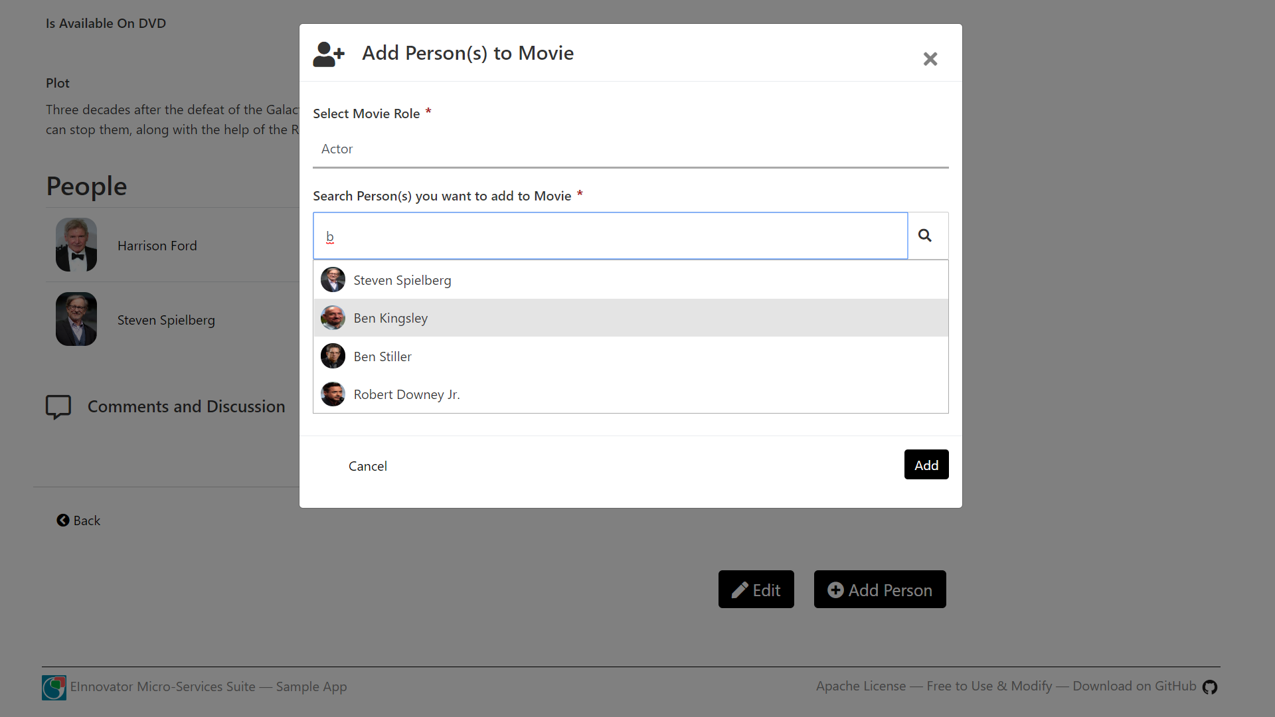Click the Plot label
Image resolution: width=1275 pixels, height=717 pixels.
pos(58,83)
